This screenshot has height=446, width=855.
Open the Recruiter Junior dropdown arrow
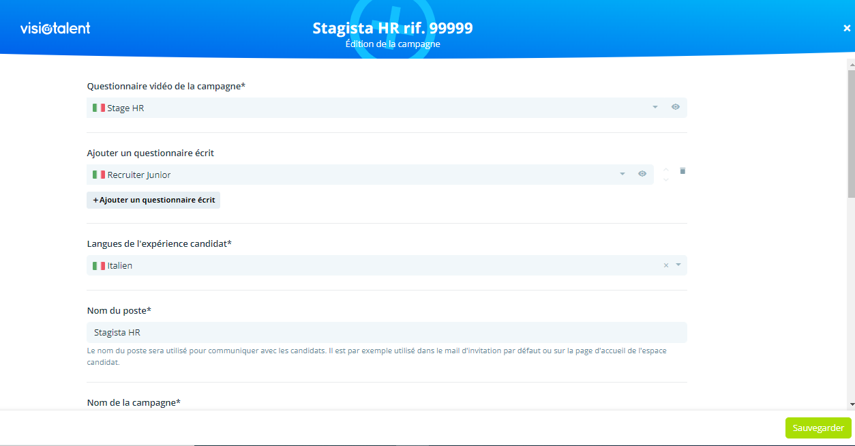622,174
